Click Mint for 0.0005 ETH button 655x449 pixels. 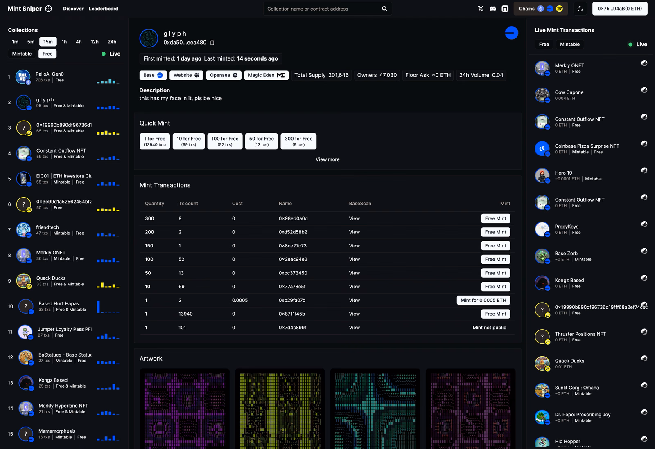(x=483, y=300)
